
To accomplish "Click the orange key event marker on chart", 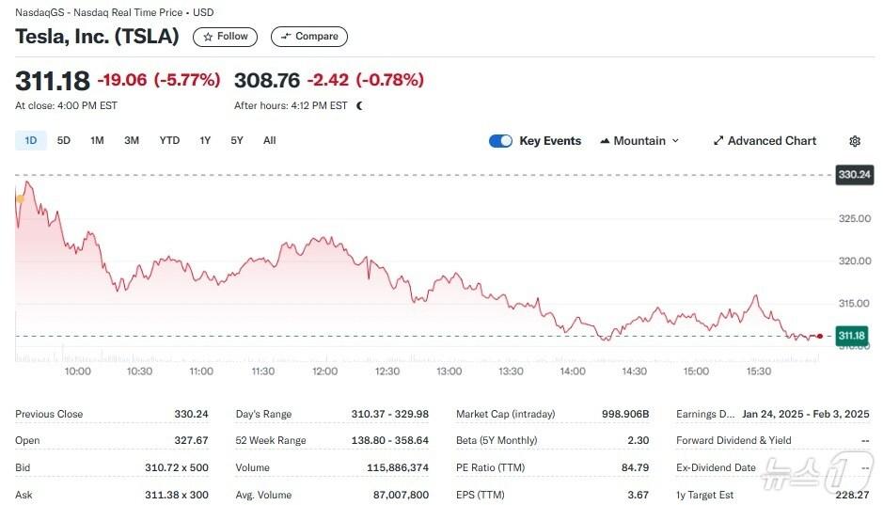I will [x=20, y=197].
